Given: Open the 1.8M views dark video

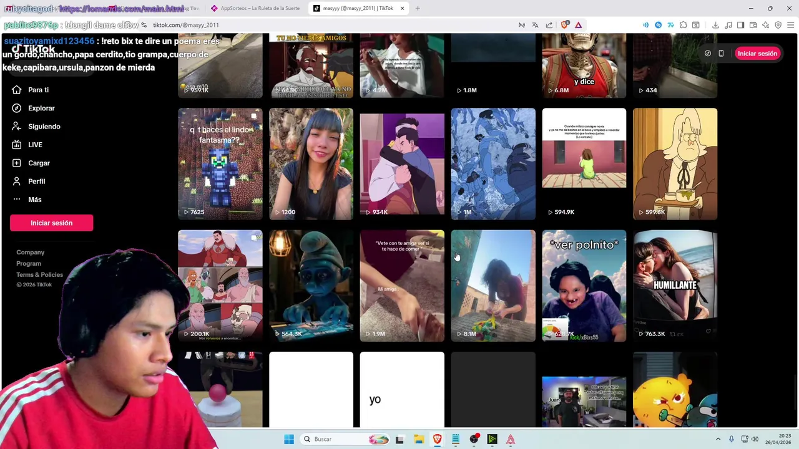Looking at the screenshot, I should 493,65.
